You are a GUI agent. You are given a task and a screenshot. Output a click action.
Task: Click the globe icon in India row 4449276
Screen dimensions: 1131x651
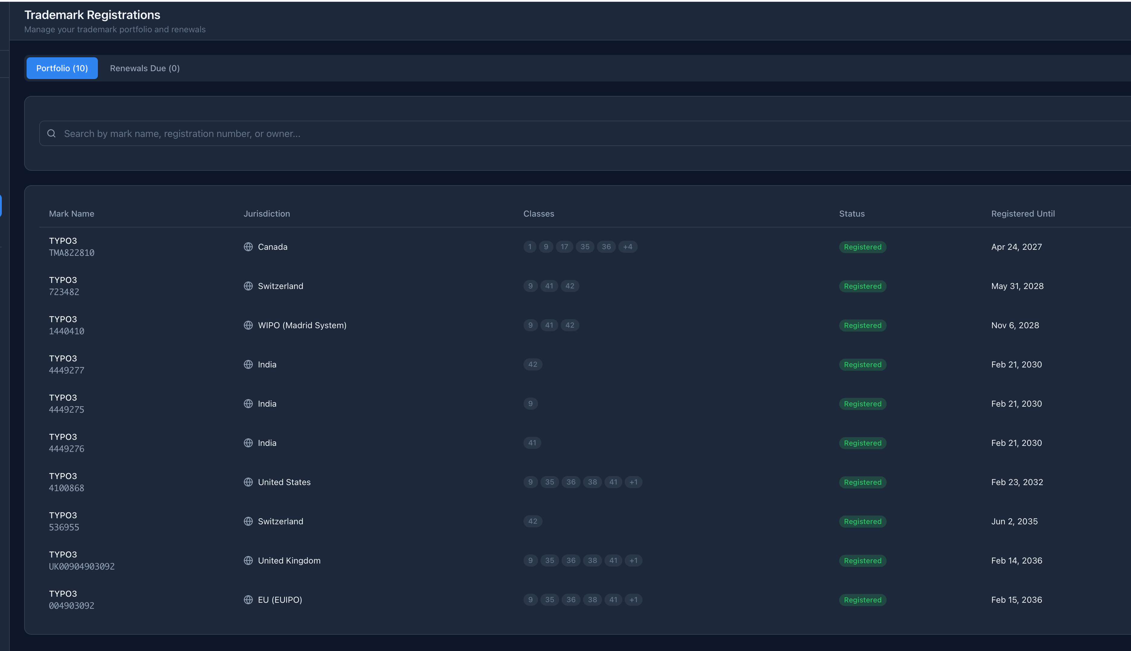point(248,443)
